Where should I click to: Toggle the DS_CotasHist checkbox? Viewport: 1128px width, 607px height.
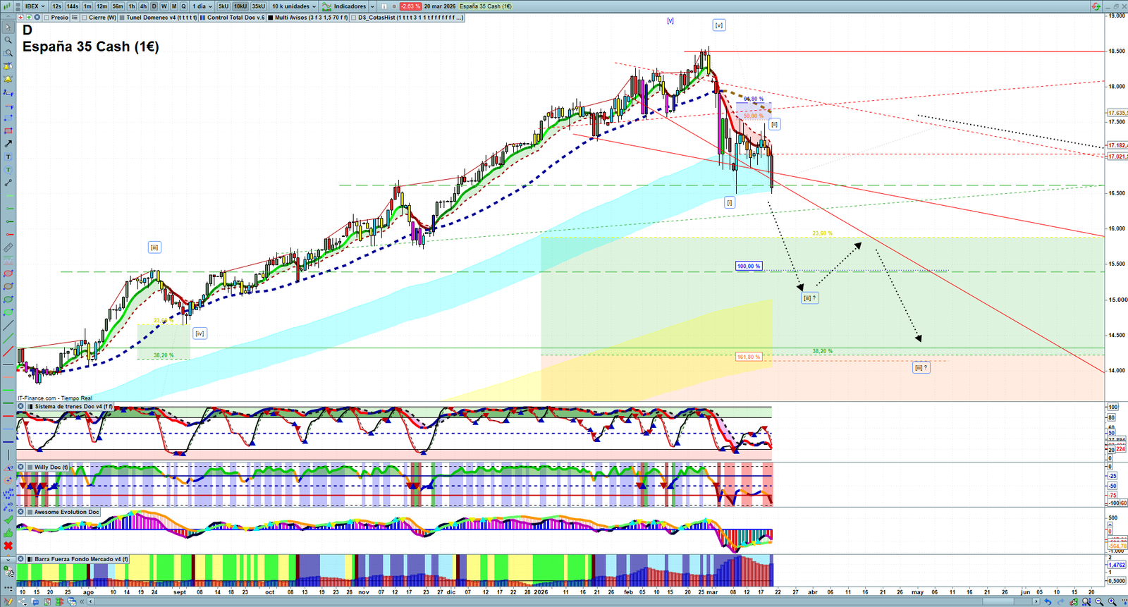pyautogui.click(x=354, y=18)
